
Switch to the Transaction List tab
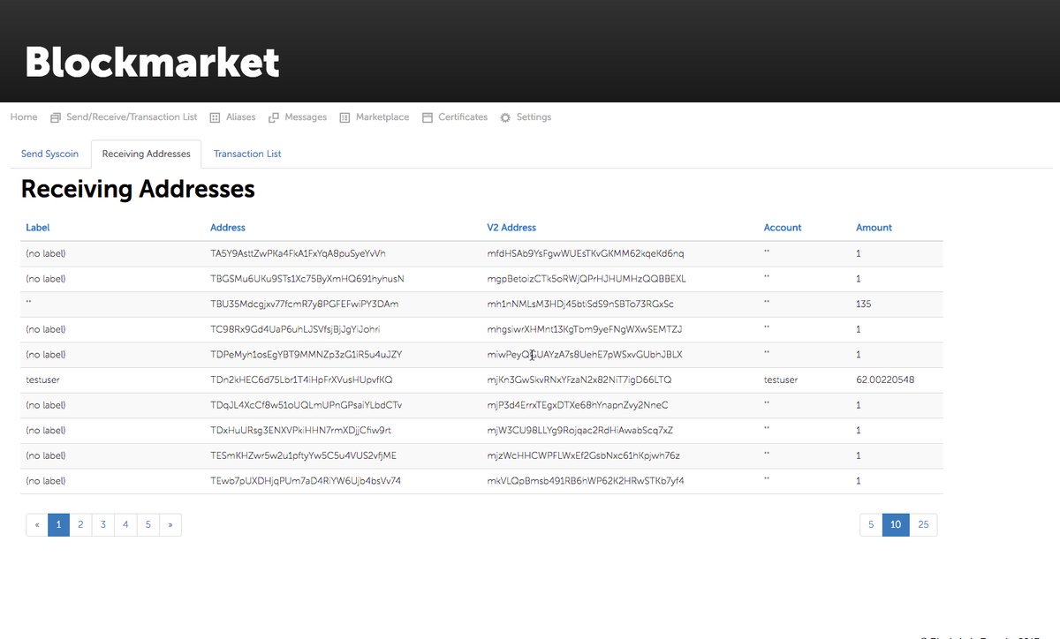247,154
